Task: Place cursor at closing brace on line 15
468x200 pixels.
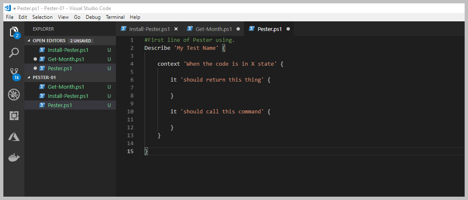Action: click(146, 151)
